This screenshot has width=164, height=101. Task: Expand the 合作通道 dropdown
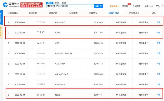click(x=137, y=6)
